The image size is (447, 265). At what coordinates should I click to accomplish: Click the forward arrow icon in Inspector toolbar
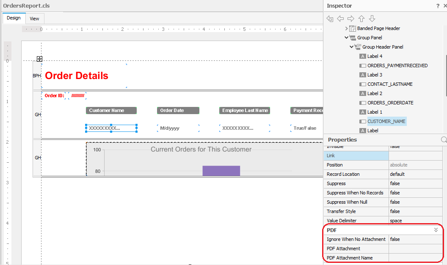click(350, 18)
